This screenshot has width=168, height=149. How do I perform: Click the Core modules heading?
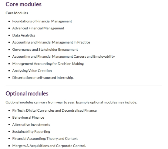coord(23,4)
